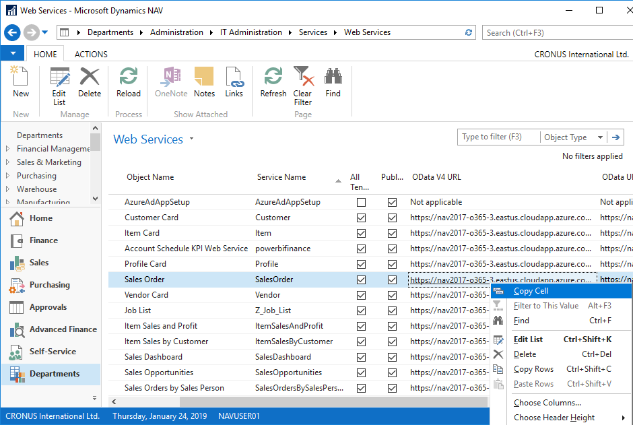Toggle Published for Sales Order row
Viewport: 633px width, 425px height.
pos(392,280)
